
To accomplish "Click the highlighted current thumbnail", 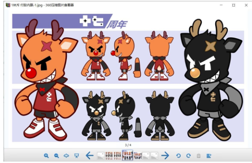I will click(x=128, y=155).
